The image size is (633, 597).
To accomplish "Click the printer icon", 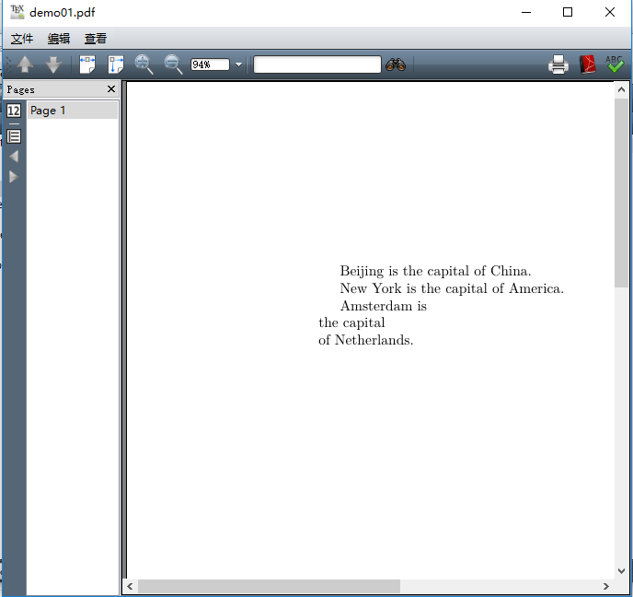I will tap(558, 64).
